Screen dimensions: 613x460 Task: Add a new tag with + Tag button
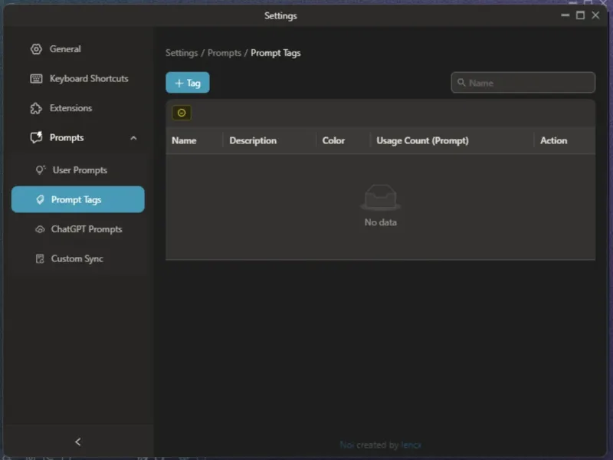(188, 83)
